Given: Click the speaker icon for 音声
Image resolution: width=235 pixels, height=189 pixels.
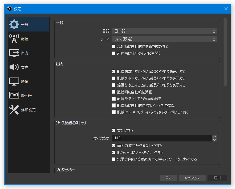Looking at the screenshot, I should click(14, 67).
